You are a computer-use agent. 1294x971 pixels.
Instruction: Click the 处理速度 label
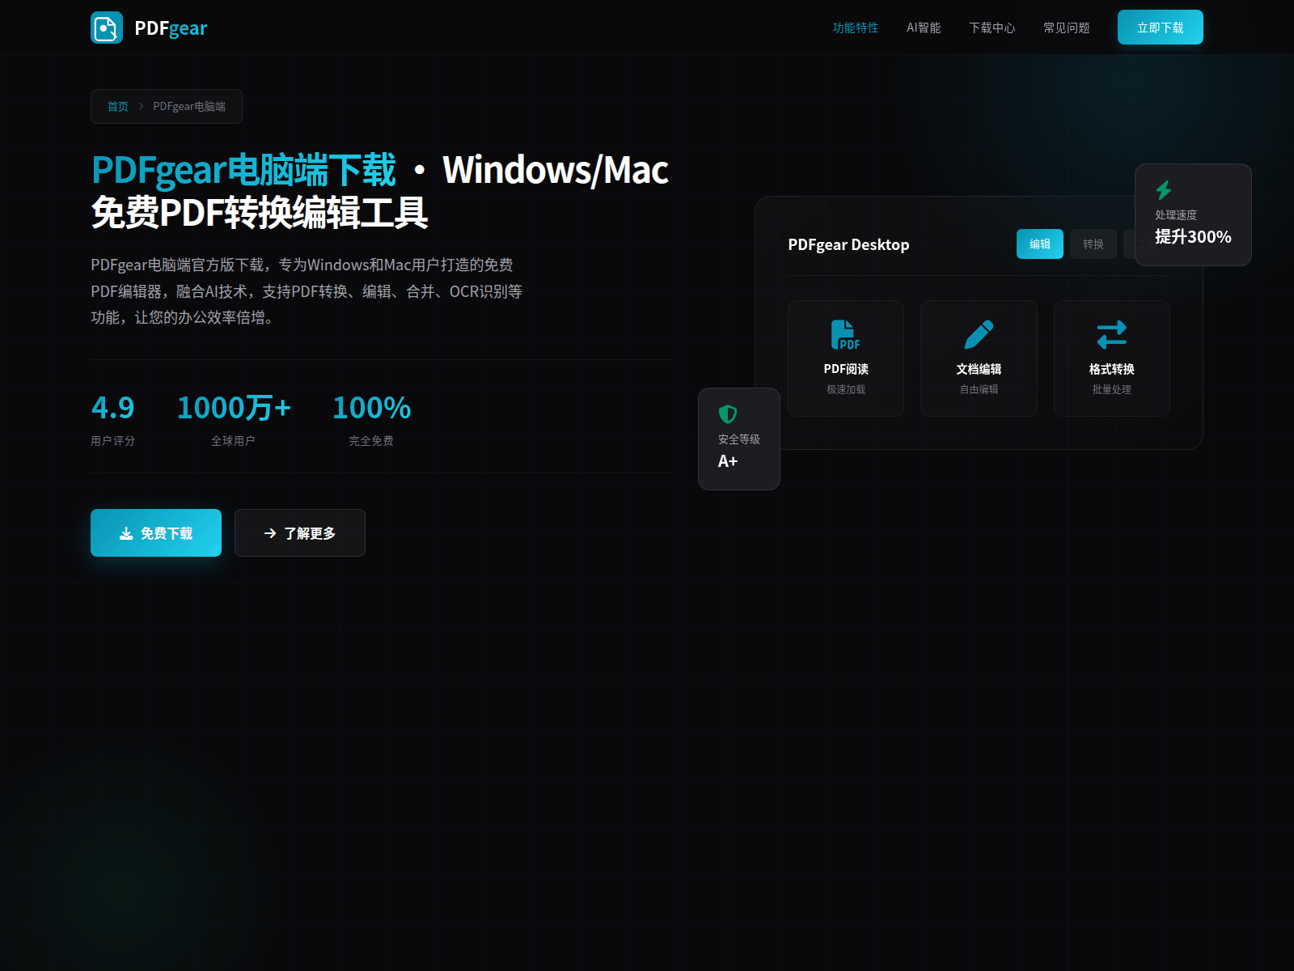click(x=1176, y=215)
